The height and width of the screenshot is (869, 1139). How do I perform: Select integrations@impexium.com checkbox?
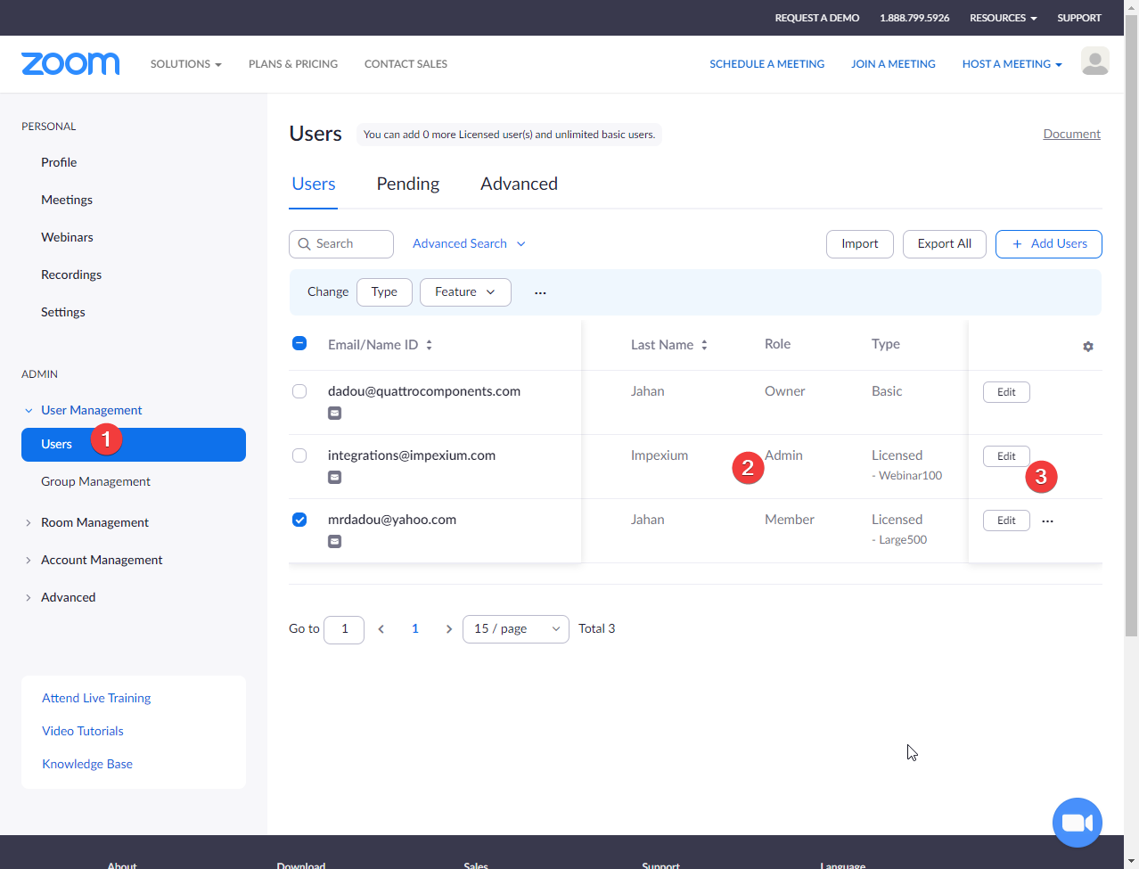[299, 455]
